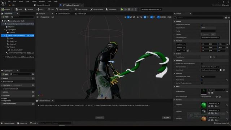Select the Character Movement component
This screenshot has height=130, width=231.
21,57
